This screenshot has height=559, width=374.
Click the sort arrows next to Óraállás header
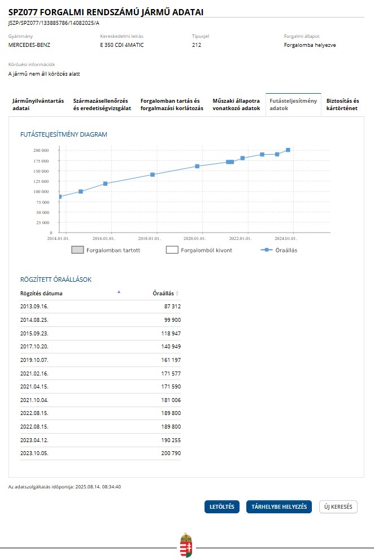(177, 294)
